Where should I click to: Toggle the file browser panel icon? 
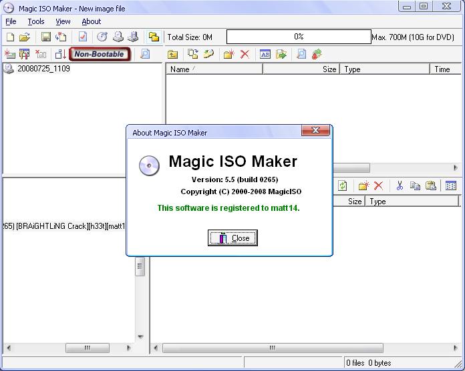154,37
